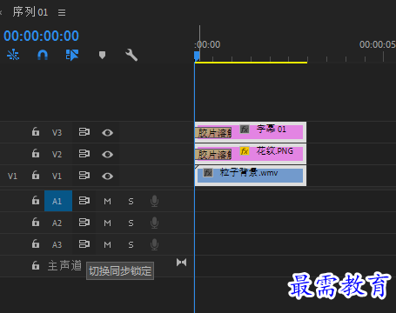
Task: Click the master track output icon
Action: click(182, 263)
